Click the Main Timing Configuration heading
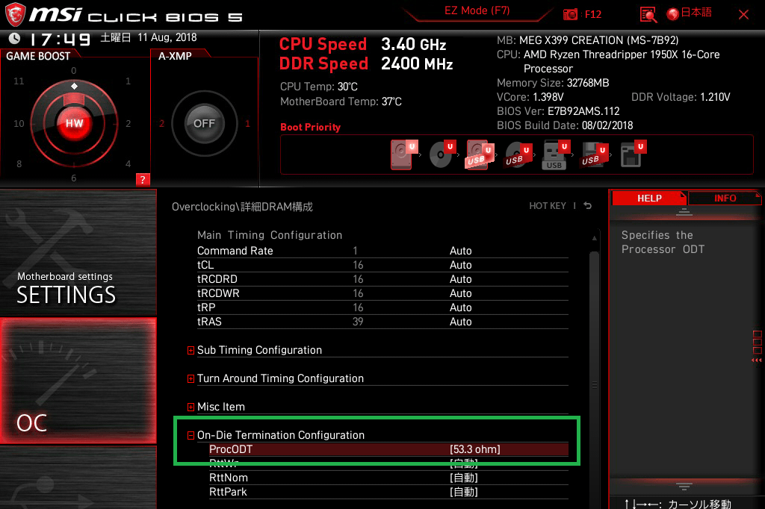The image size is (765, 509). [269, 235]
